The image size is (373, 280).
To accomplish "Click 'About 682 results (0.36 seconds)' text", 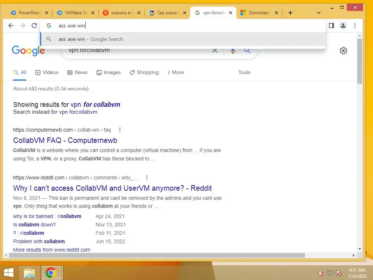I will coord(51,89).
